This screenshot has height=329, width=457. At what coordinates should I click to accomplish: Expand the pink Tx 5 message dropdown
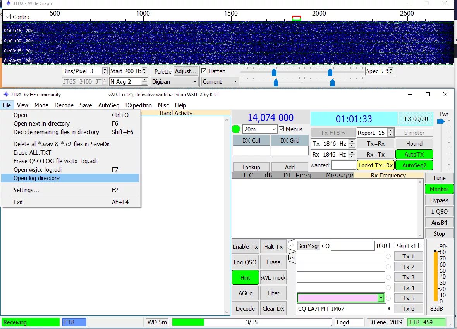coord(381,298)
